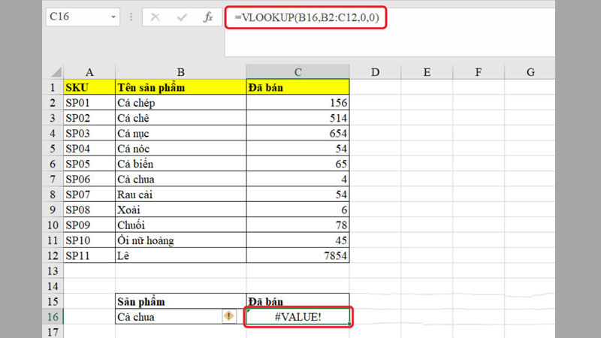Click the Select All corner triangle
Viewport: 601px width, 338px height.
click(56, 72)
